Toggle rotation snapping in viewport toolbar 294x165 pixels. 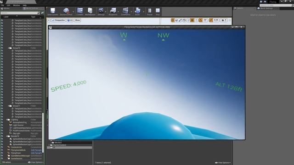click(200, 20)
